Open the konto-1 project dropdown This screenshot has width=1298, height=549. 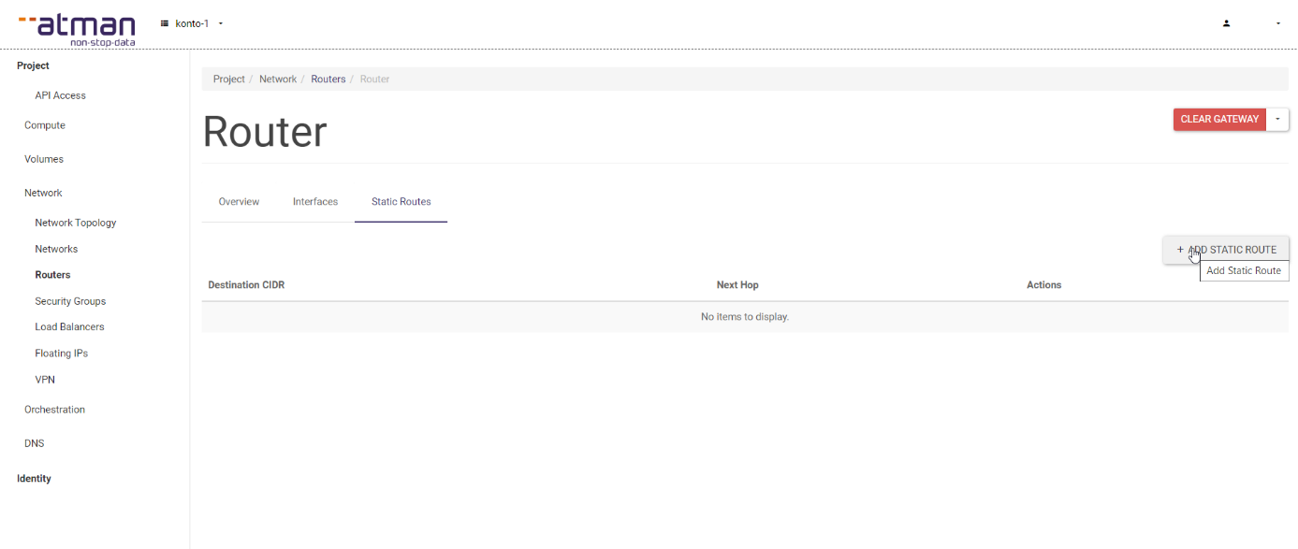193,23
